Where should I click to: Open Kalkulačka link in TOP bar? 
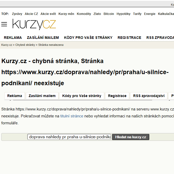(x=166, y=14)
